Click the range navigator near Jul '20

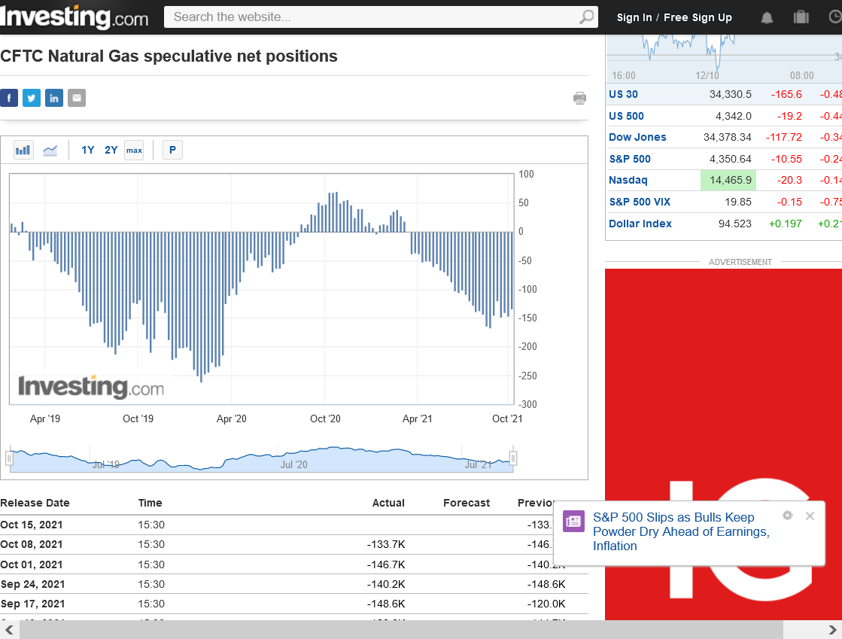click(293, 464)
